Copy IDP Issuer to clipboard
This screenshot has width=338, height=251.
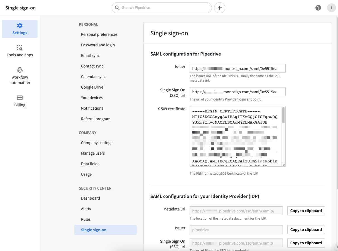tap(306, 230)
